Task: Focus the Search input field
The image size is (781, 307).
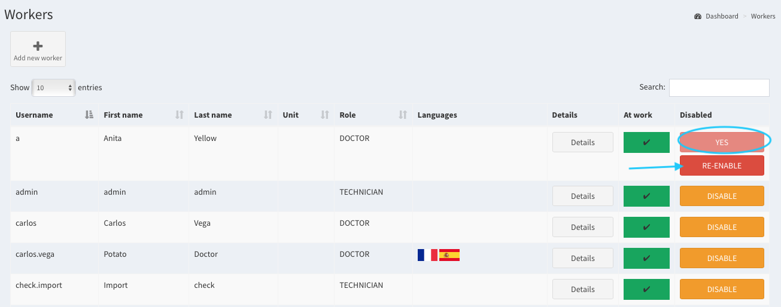Action: (719, 88)
